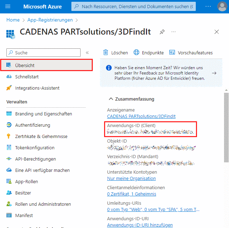Collapse the sidebar with double chevron
Viewport: 229px width, 228px height.
point(87,53)
